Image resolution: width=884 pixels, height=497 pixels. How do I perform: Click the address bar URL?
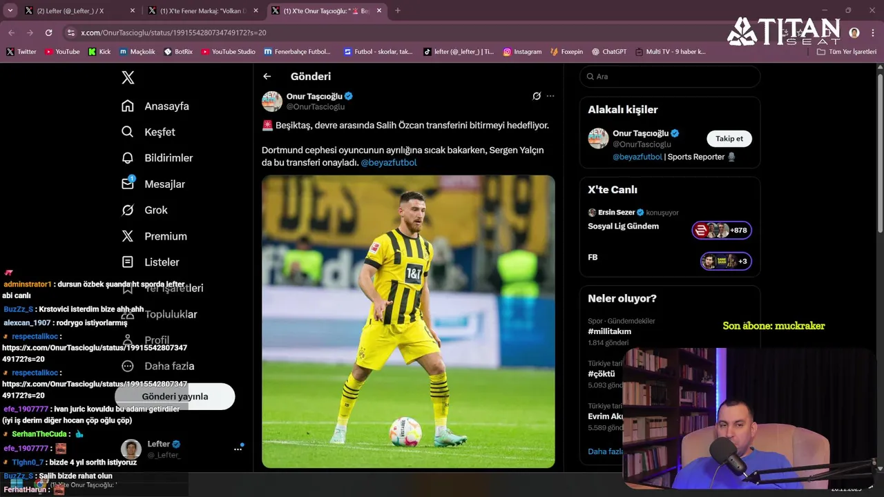click(173, 32)
